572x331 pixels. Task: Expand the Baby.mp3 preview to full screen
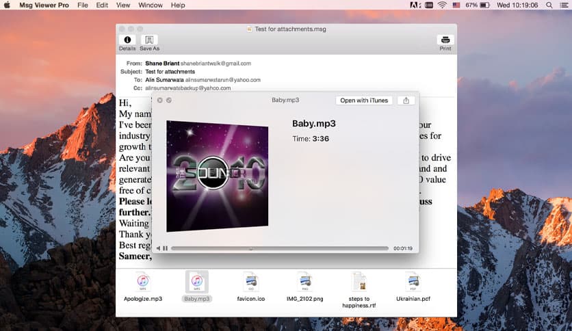(x=169, y=100)
